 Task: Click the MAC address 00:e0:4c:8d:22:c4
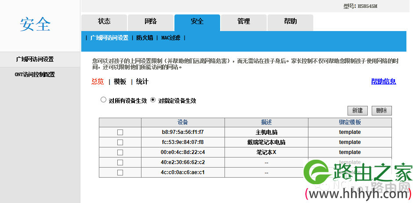[183, 152]
